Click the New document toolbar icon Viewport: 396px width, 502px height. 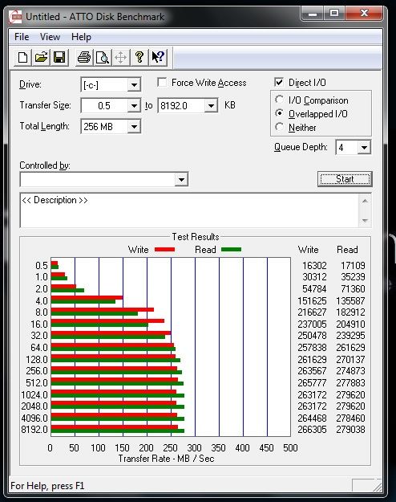click(x=22, y=58)
